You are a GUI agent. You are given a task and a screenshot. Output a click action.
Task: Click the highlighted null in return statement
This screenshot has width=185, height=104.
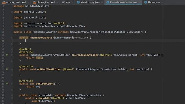[x=39, y=58]
